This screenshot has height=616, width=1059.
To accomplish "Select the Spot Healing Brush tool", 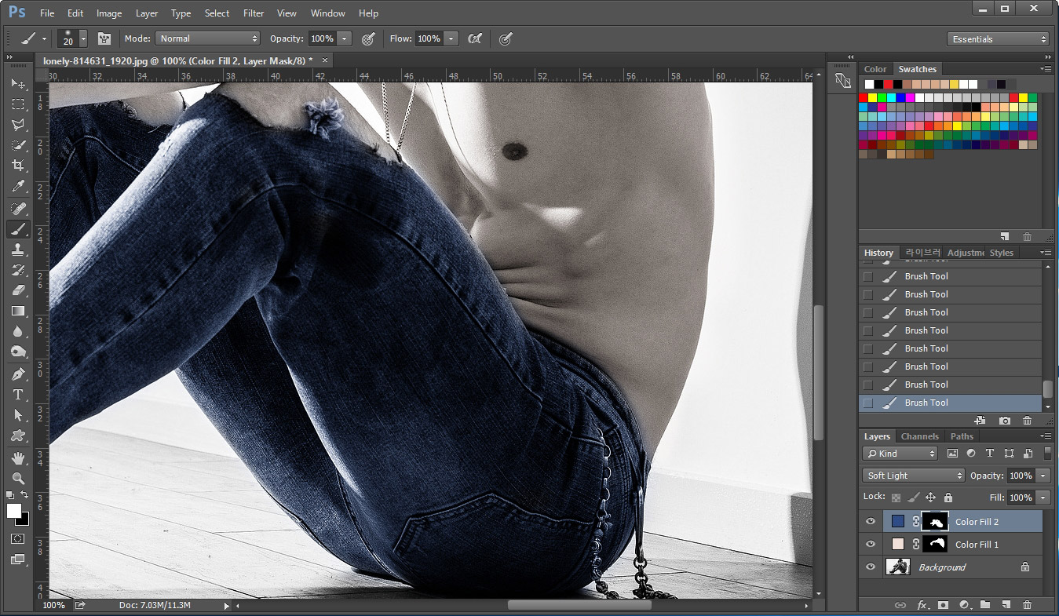I will [x=18, y=209].
